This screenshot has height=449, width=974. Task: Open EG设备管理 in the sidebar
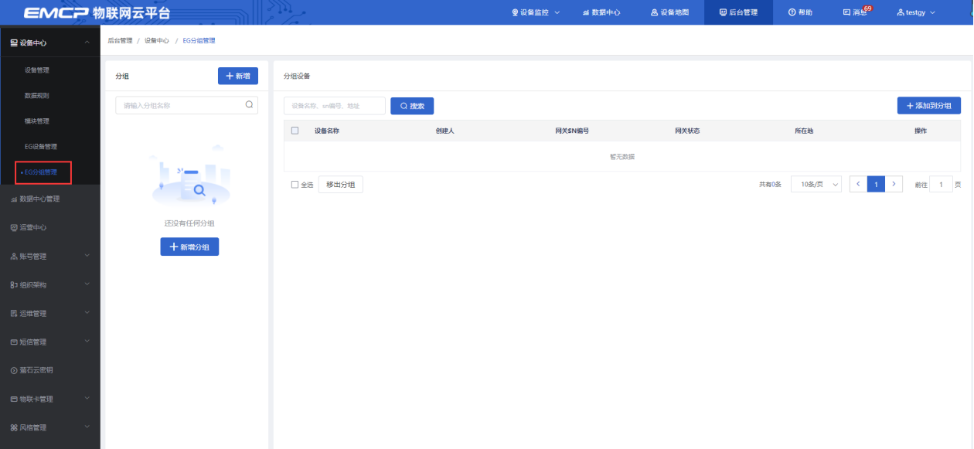pos(41,147)
